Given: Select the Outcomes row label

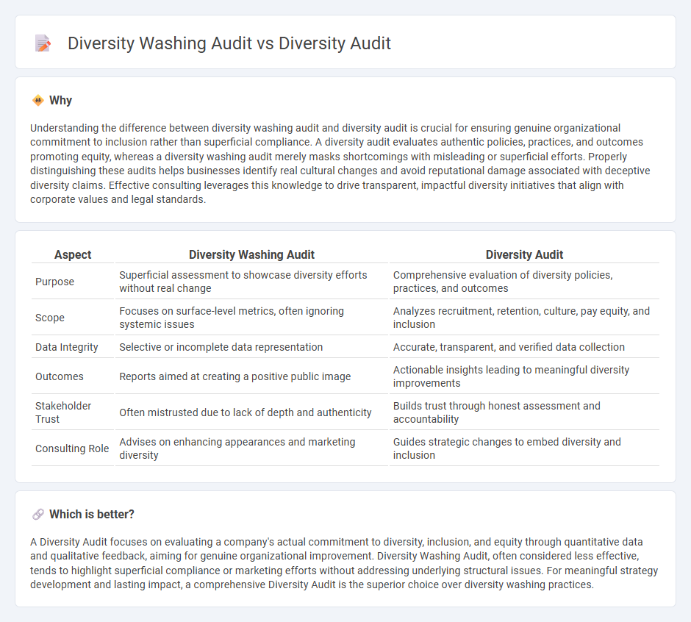Looking at the screenshot, I should (x=59, y=376).
